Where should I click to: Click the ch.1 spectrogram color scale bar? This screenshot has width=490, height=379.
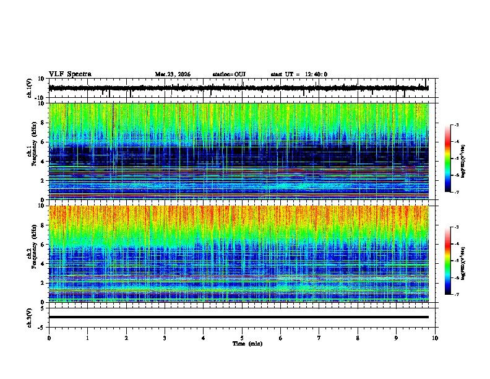448,159
